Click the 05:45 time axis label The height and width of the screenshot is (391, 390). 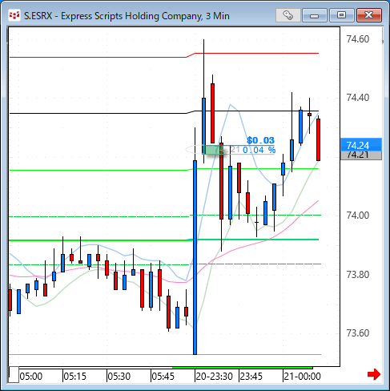click(163, 377)
